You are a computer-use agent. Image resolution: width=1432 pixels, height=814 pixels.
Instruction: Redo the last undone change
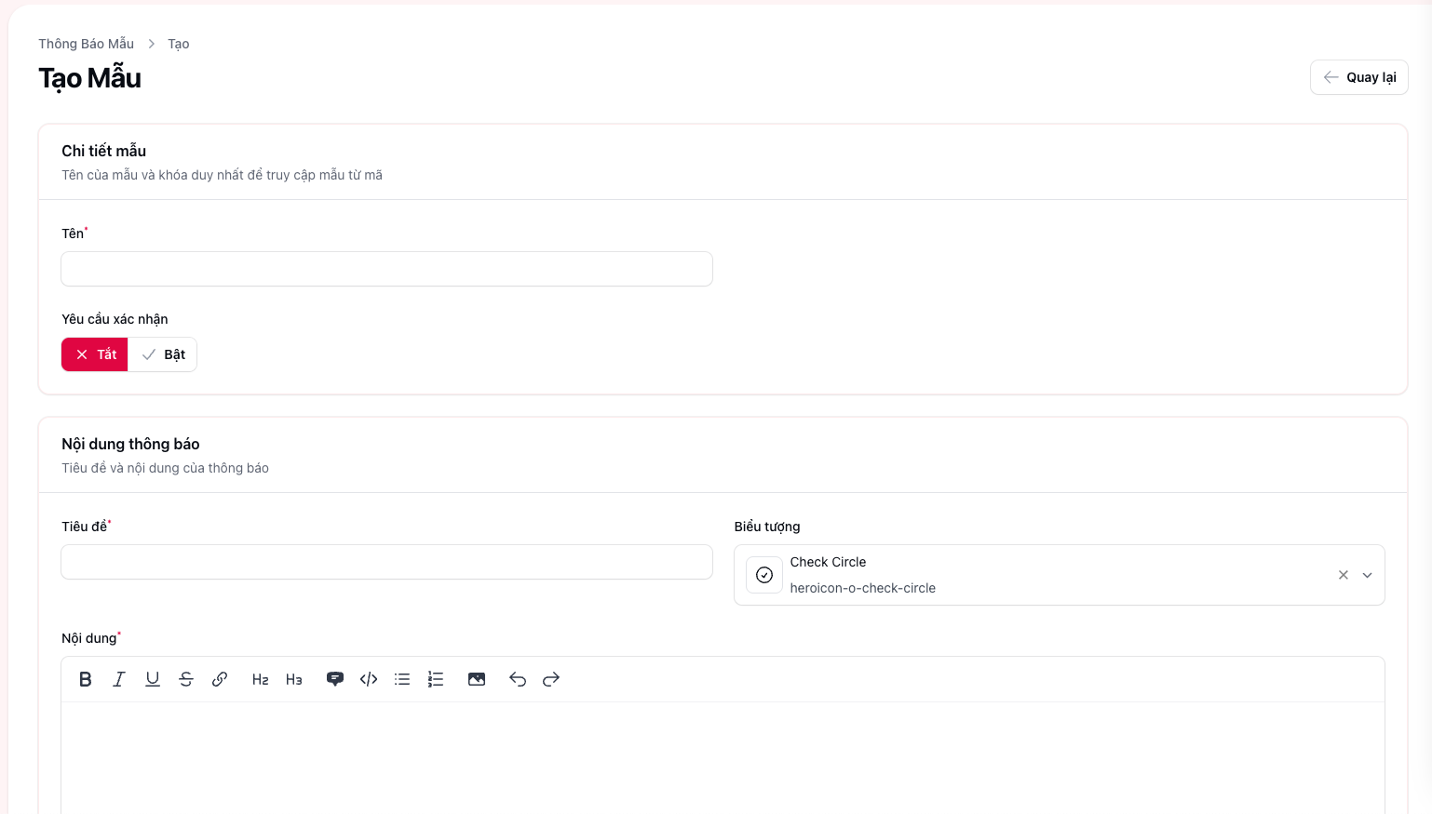(x=550, y=679)
